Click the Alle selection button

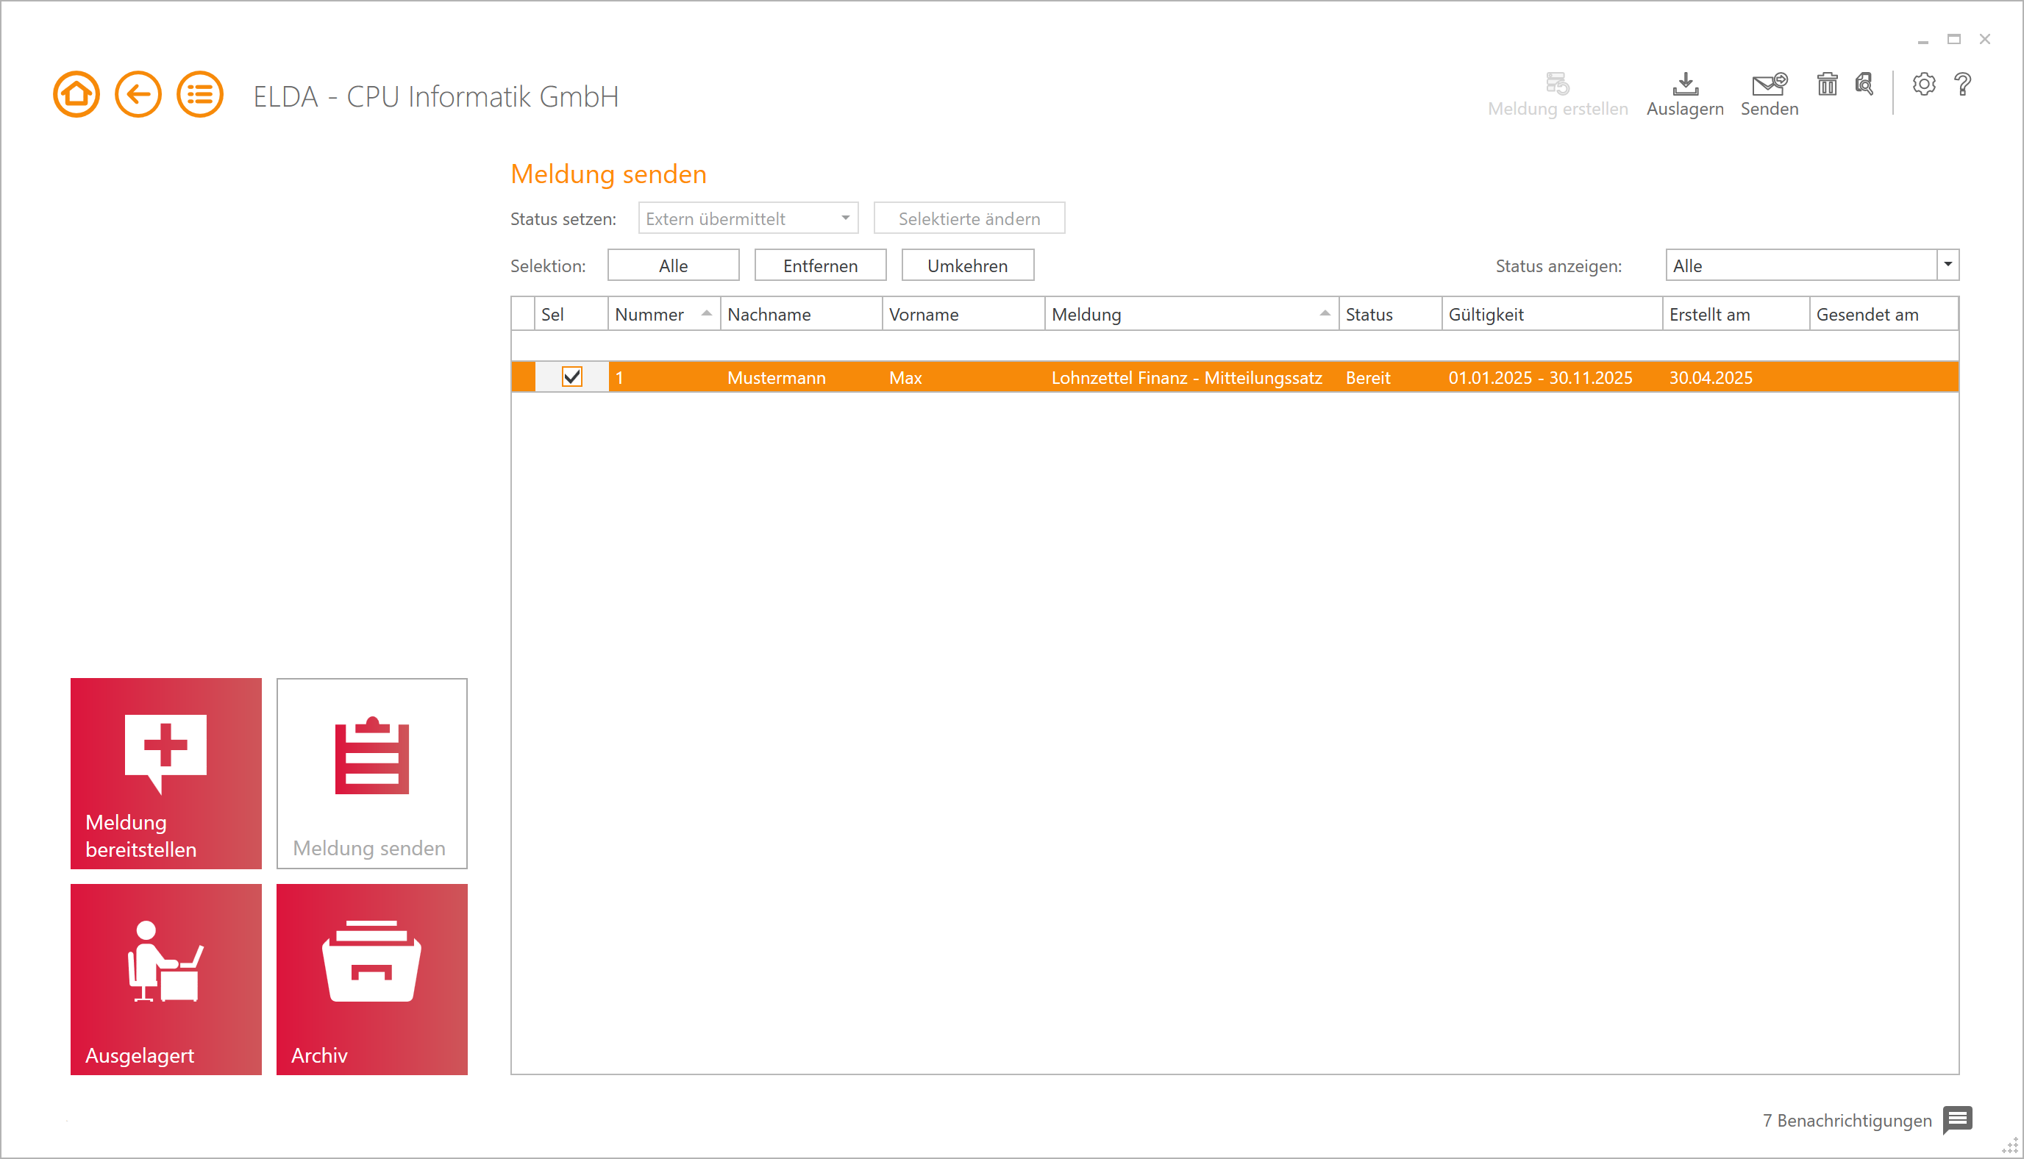click(x=672, y=265)
